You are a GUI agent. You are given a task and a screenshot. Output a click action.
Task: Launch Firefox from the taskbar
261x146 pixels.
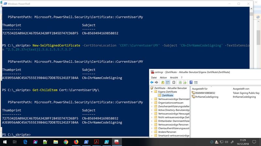(76, 142)
